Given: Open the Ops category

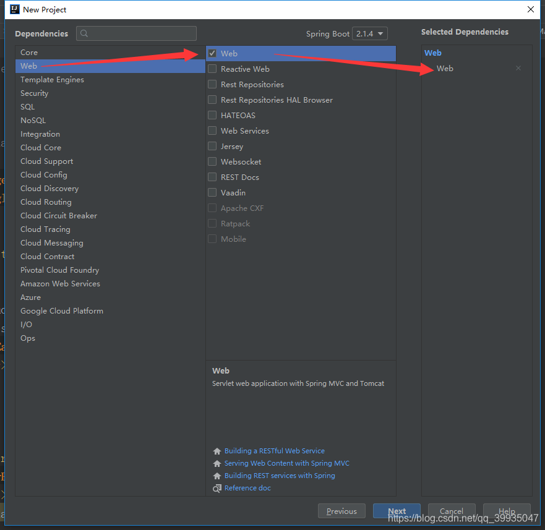Looking at the screenshot, I should 110,338.
